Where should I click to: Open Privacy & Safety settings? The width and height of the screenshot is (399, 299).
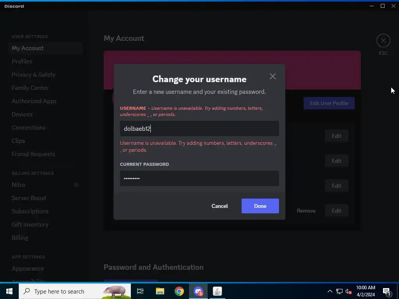click(x=45, y=74)
